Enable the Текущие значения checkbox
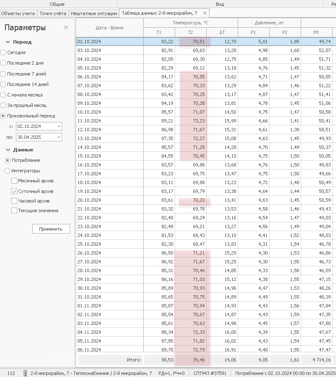 pos(14,211)
